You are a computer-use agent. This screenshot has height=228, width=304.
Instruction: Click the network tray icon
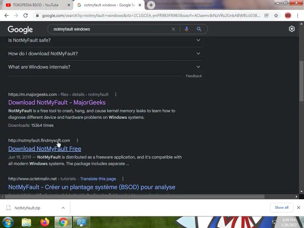coord(274,222)
